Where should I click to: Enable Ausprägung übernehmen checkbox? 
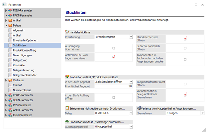pos(114,48)
